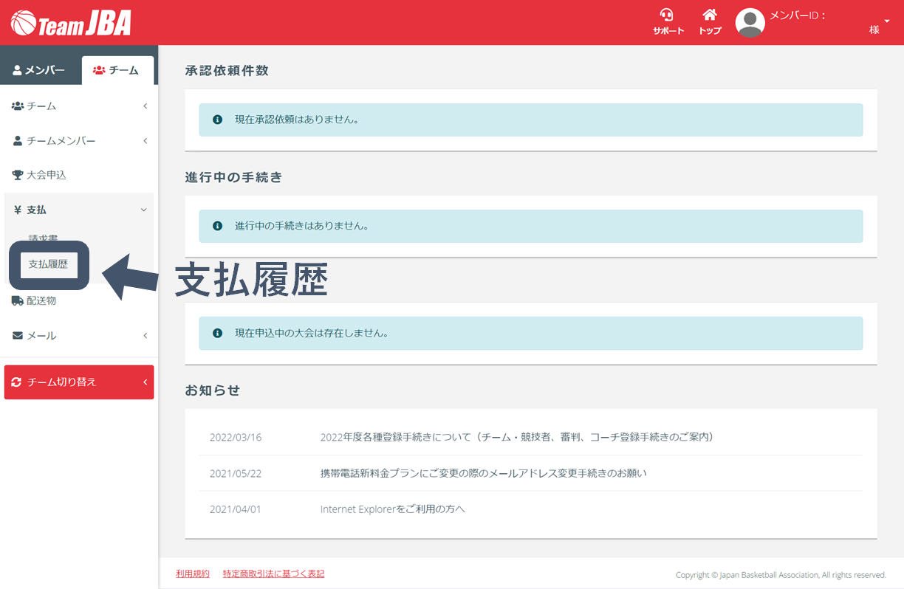Click the 支払 yen symbol icon
904x589 pixels.
(x=17, y=210)
